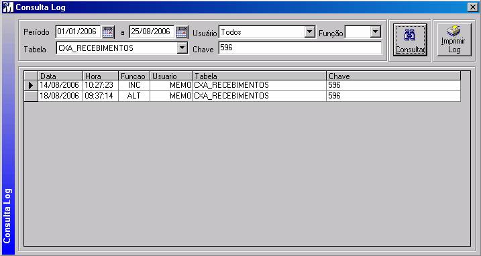Click the end date field 25/08/2006

tap(152, 32)
